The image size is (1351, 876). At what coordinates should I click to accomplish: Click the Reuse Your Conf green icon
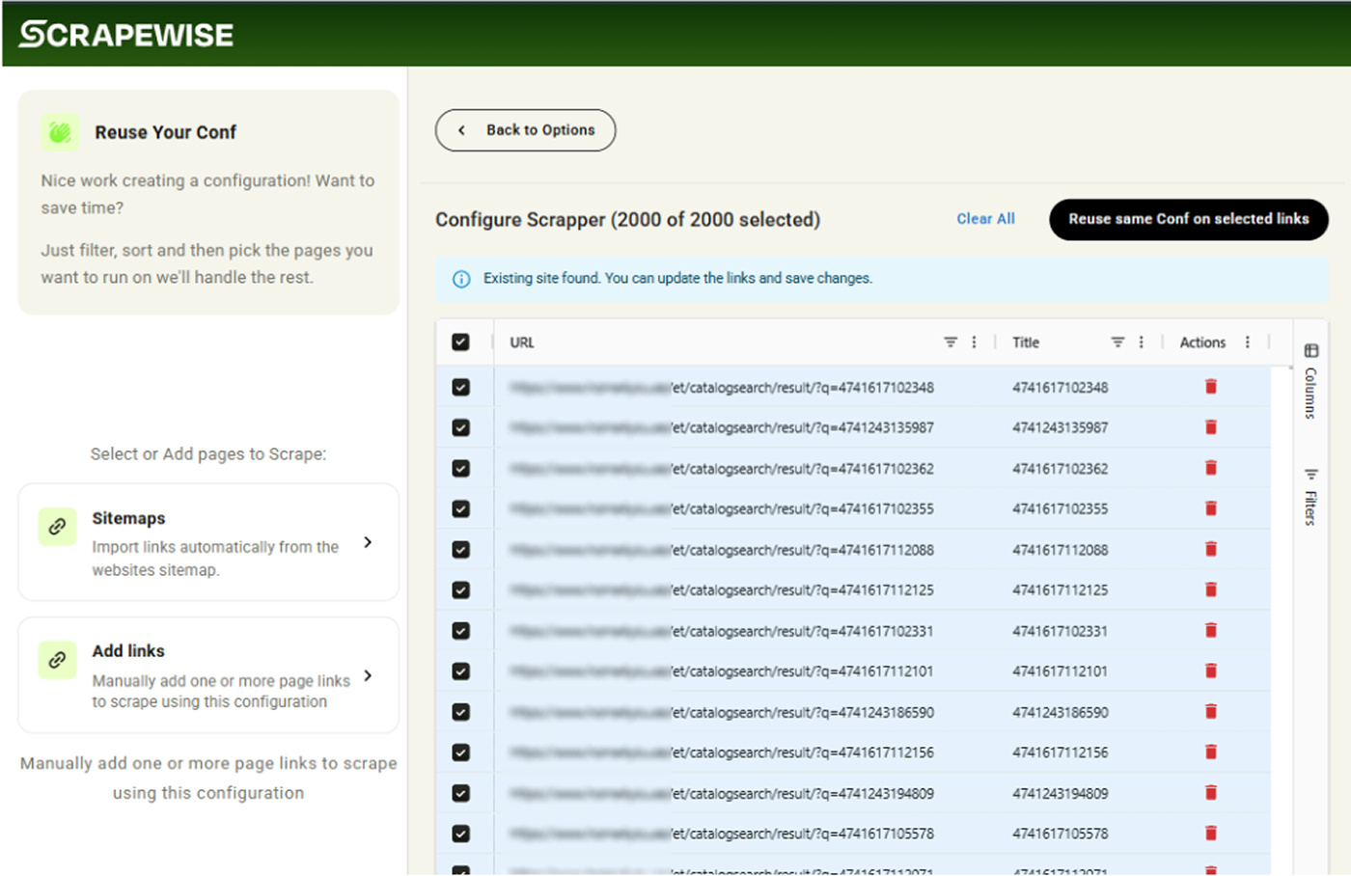pos(60,132)
